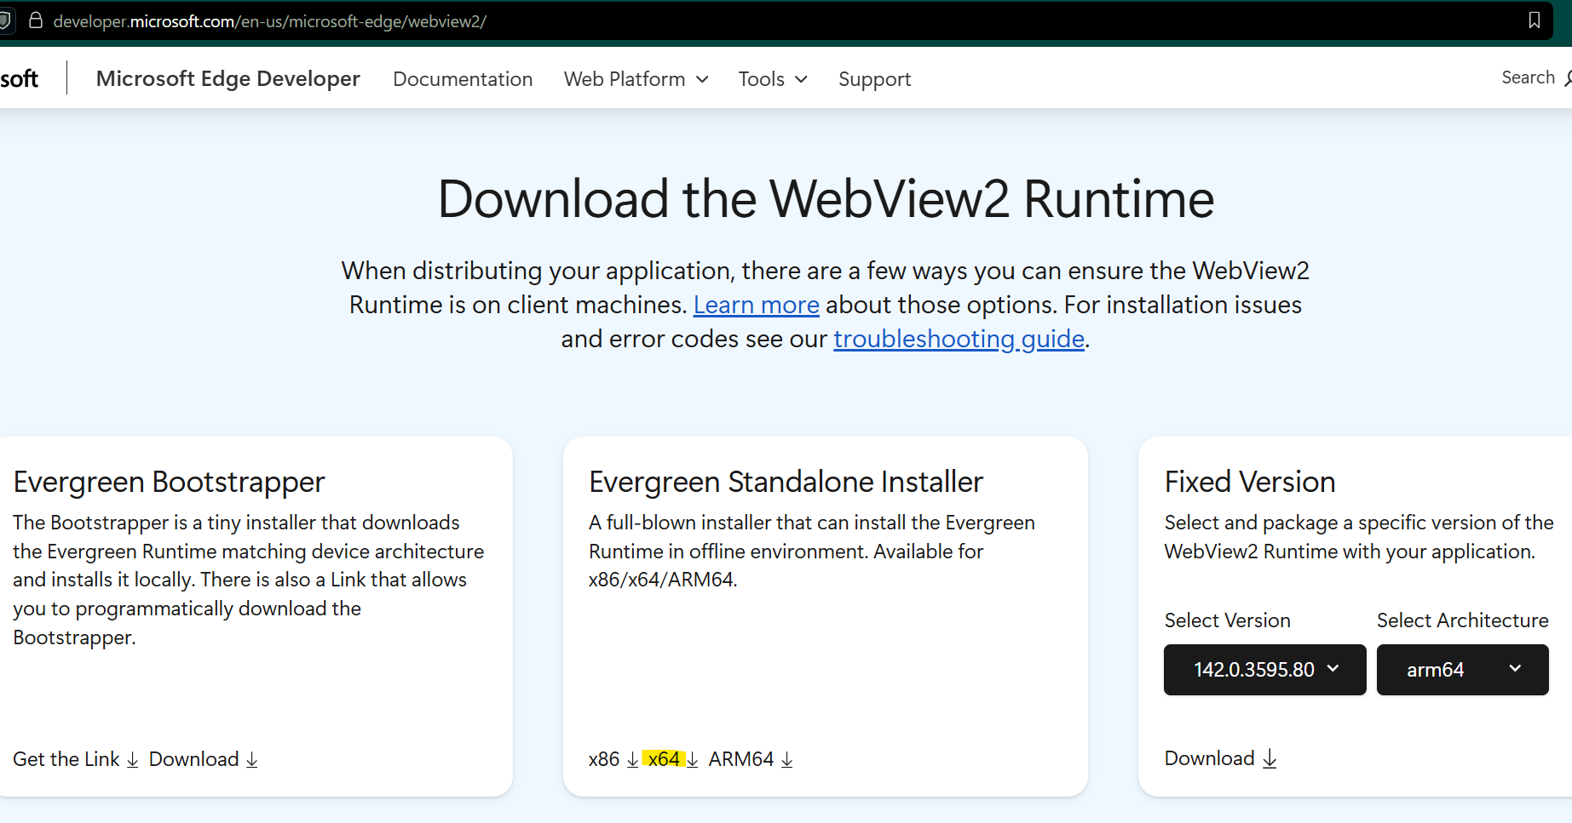The width and height of the screenshot is (1572, 823).
Task: Open the arm64 architecture dropdown
Action: pyautogui.click(x=1462, y=670)
